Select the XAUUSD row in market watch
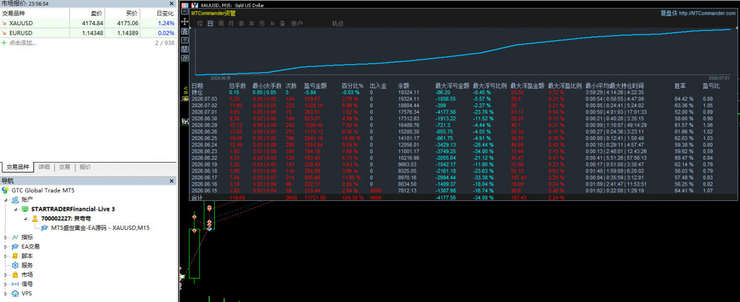740x302 pixels. pyautogui.click(x=88, y=23)
